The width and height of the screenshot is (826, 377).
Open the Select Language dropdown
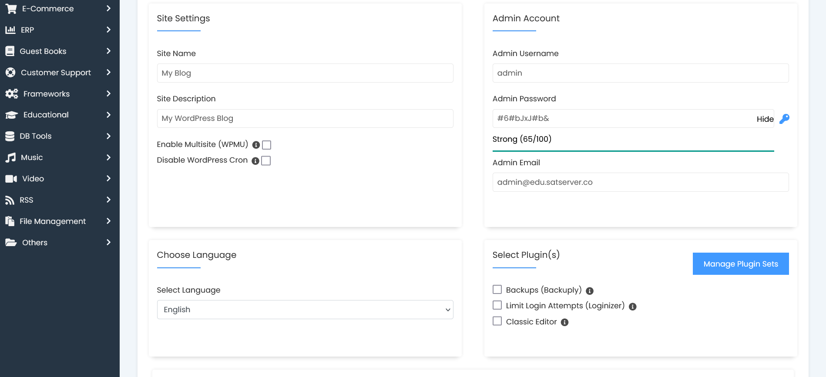(305, 310)
